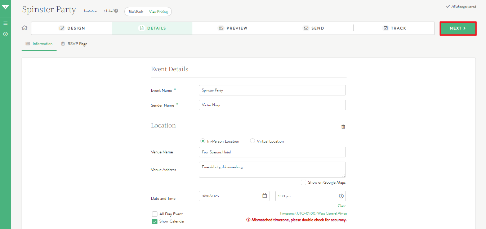This screenshot has height=229, width=486.
Task: Enable Show on Google Maps checkbox
Action: pos(304,183)
